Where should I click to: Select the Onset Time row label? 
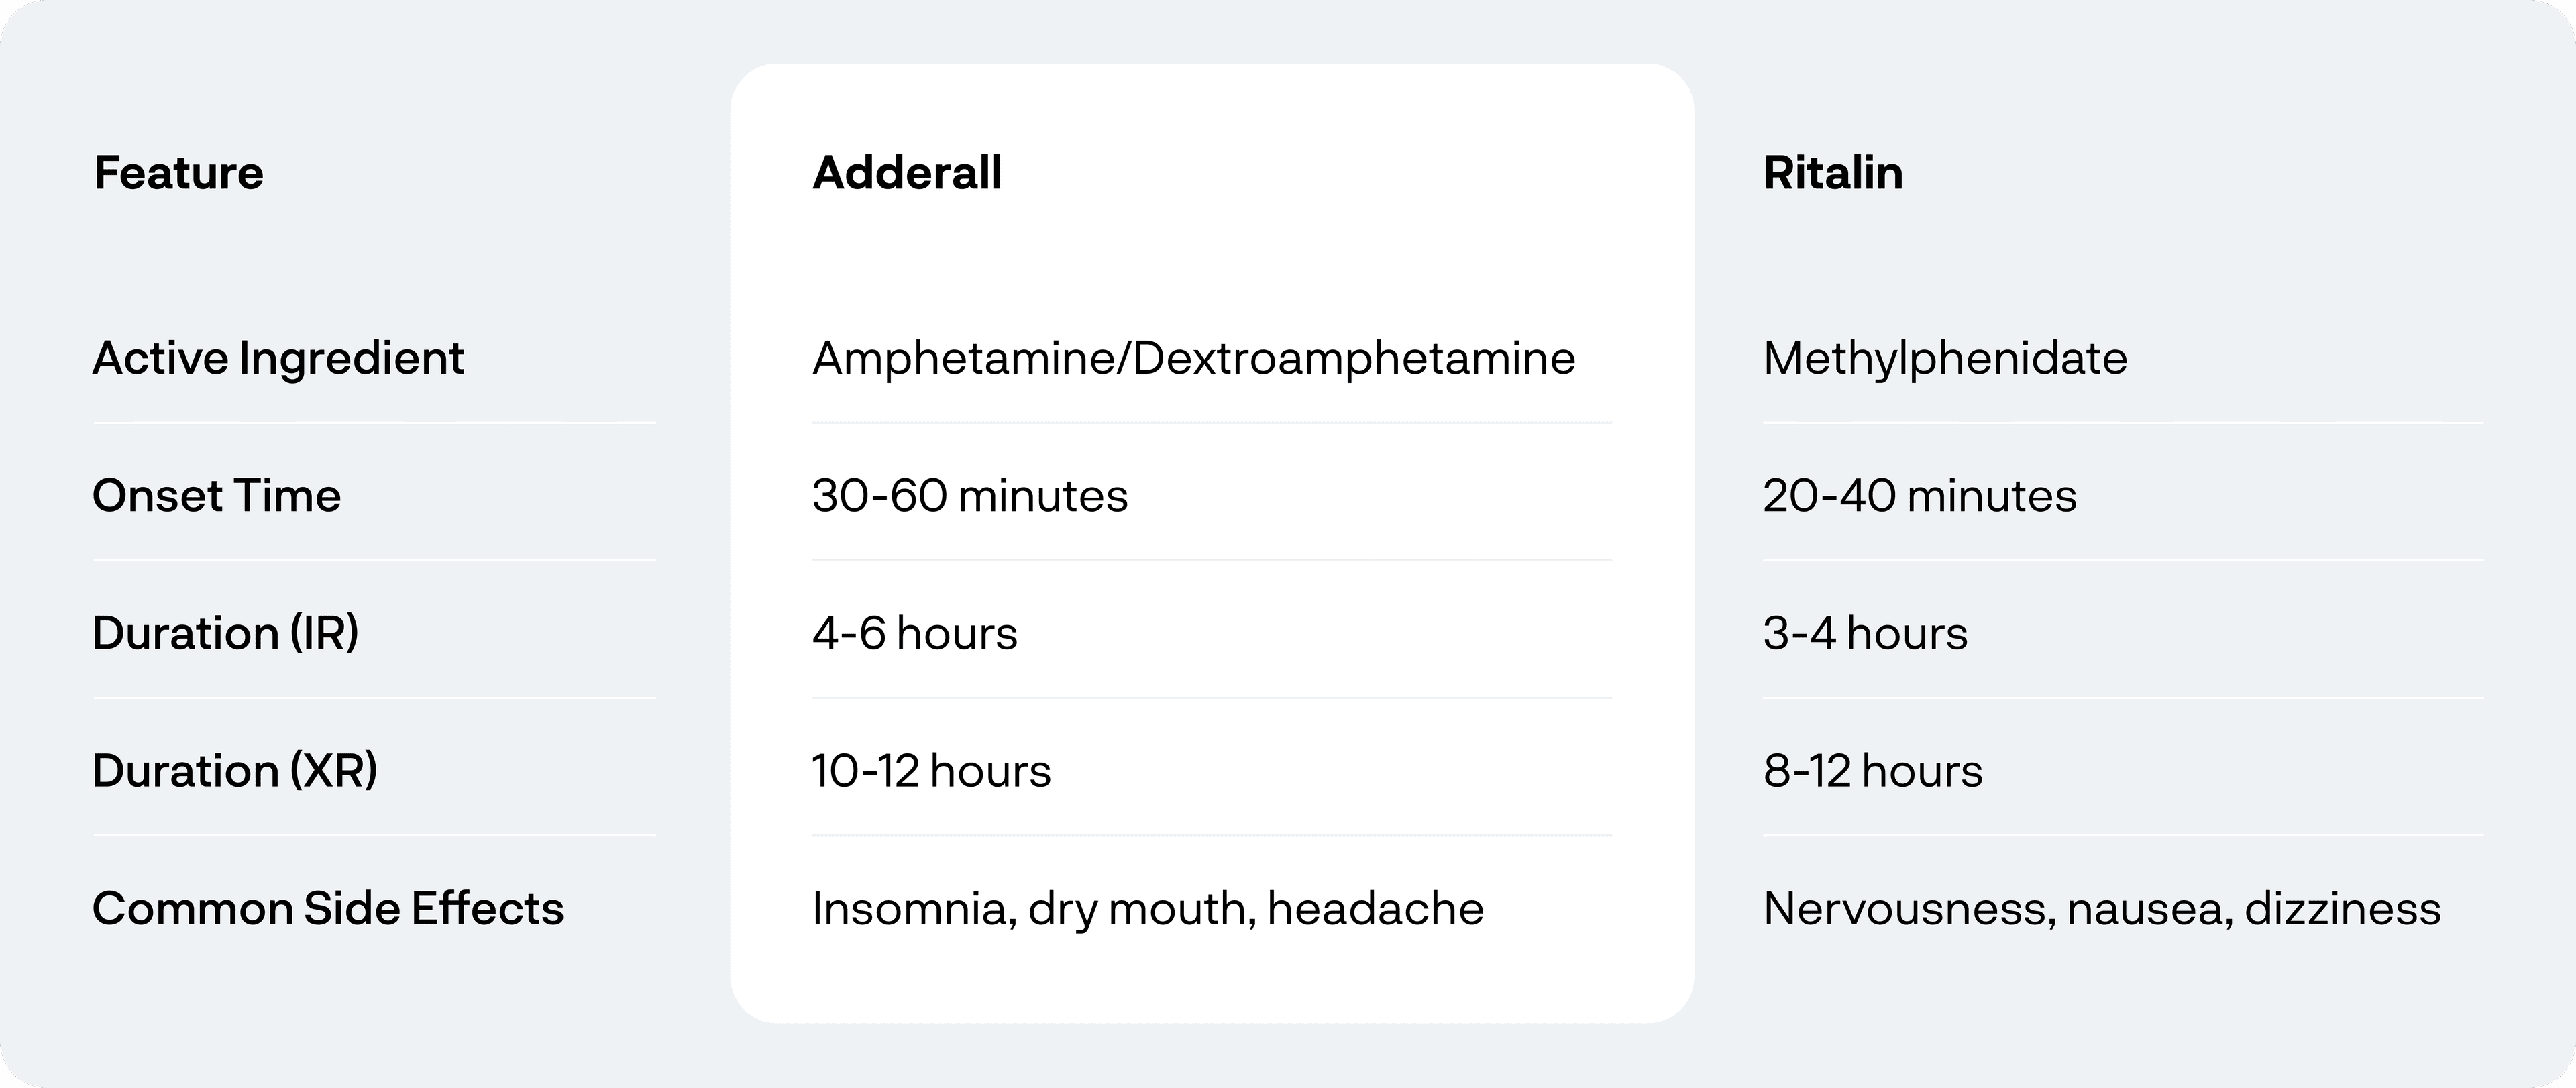click(x=217, y=496)
